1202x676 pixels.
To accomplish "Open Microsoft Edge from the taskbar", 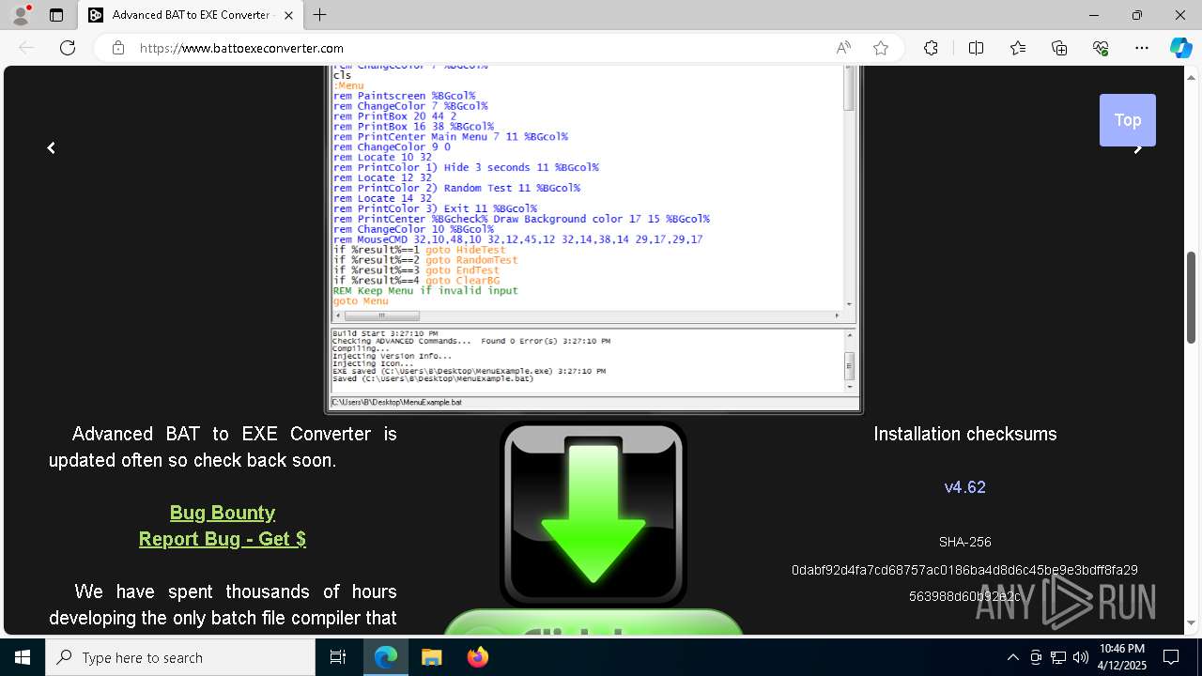I will pyautogui.click(x=386, y=657).
